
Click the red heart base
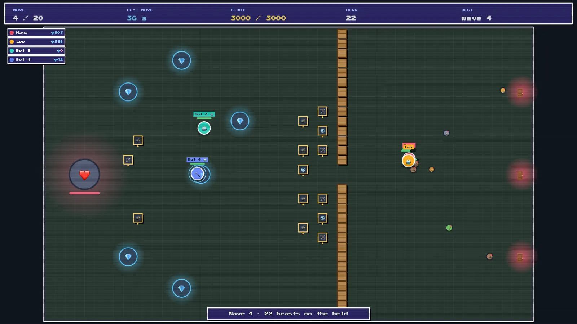coord(84,175)
